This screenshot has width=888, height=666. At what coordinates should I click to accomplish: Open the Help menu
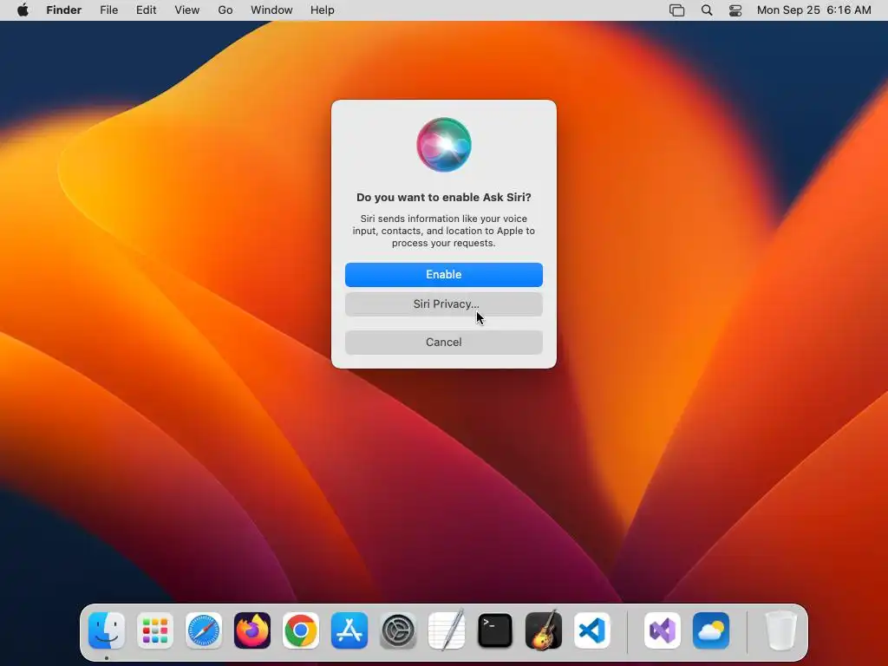click(x=323, y=10)
